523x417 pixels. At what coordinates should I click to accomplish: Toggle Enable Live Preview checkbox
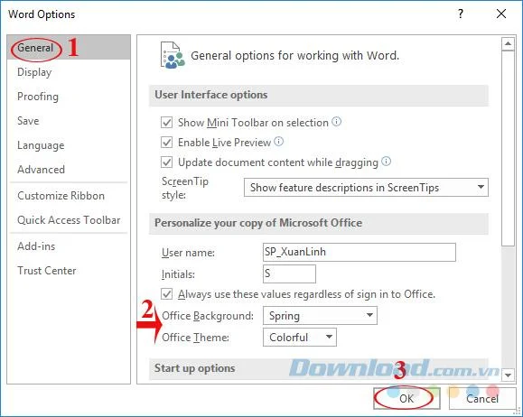[x=166, y=143]
